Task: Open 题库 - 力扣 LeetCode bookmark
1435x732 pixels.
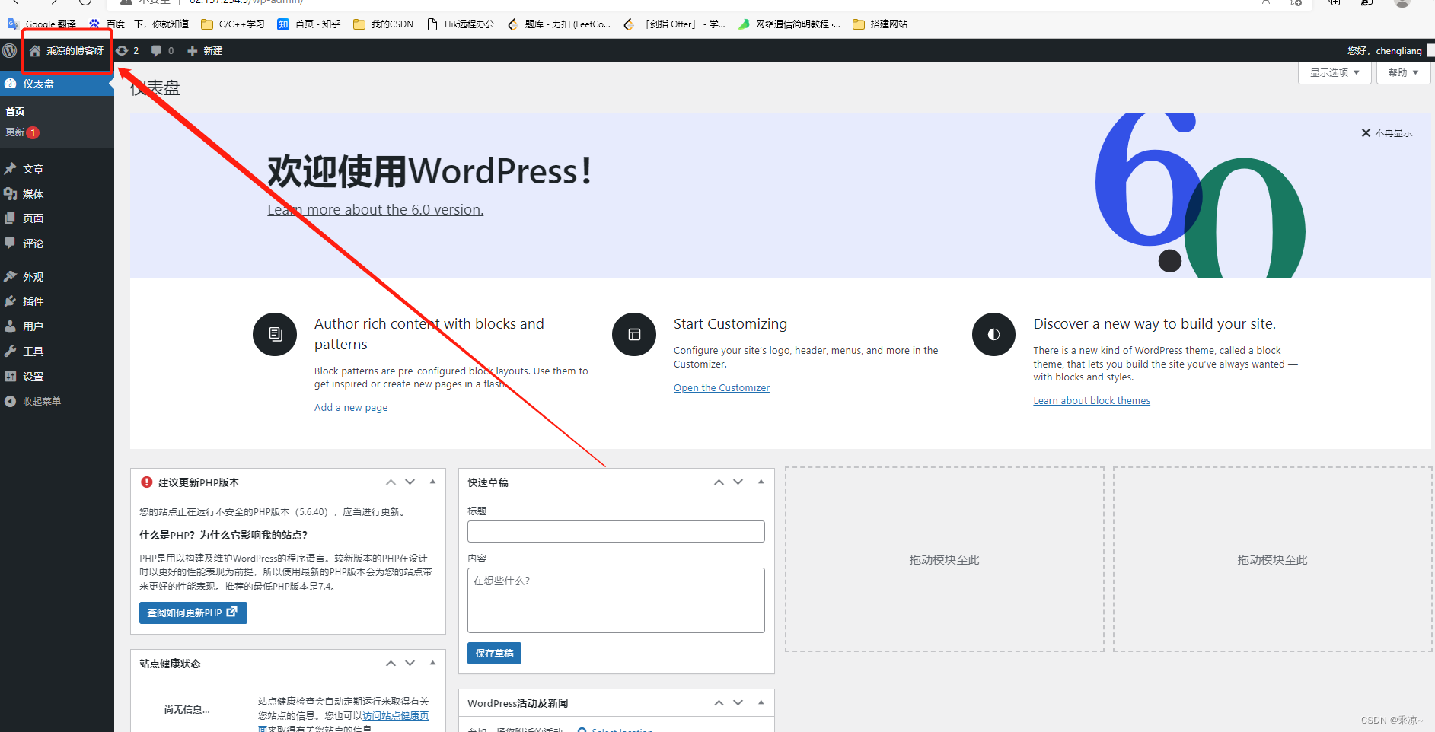Action: pyautogui.click(x=559, y=24)
